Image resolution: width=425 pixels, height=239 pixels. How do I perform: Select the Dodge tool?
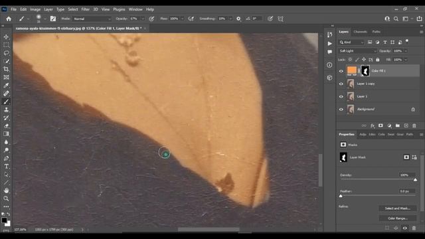tap(6, 150)
